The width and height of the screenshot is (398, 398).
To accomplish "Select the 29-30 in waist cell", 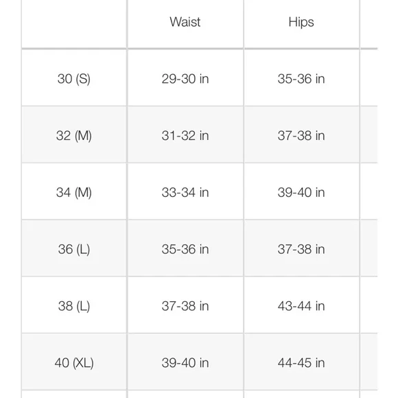I will tap(185, 79).
